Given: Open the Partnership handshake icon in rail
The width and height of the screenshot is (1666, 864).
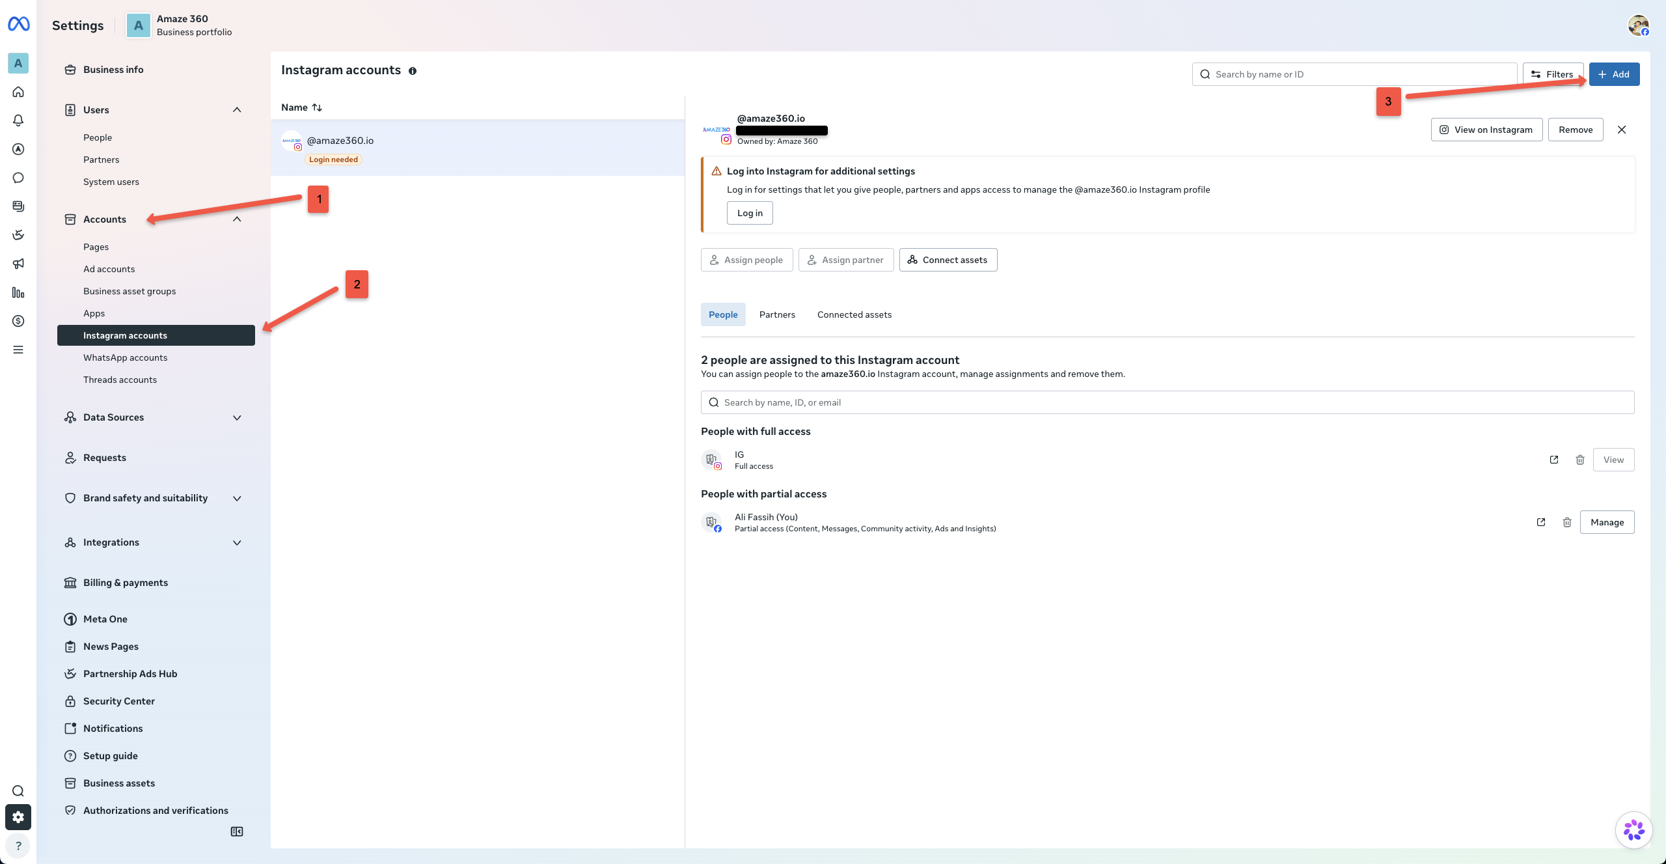Looking at the screenshot, I should click(x=18, y=235).
